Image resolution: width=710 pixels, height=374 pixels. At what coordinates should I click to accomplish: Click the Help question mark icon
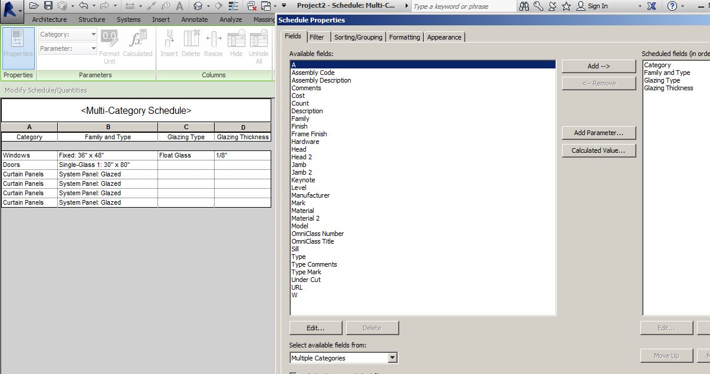tap(672, 6)
